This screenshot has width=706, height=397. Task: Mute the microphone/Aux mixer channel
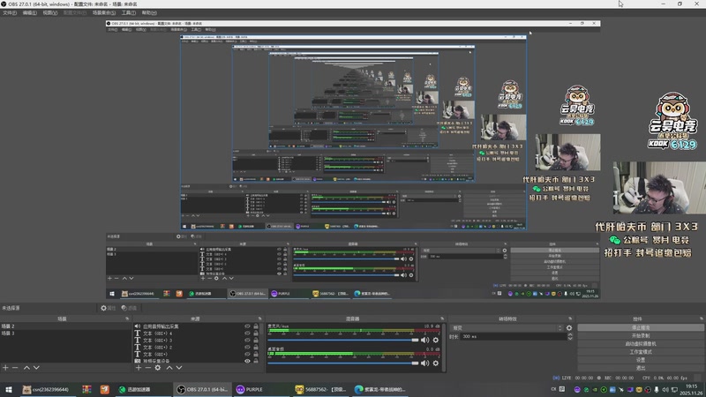pos(424,340)
